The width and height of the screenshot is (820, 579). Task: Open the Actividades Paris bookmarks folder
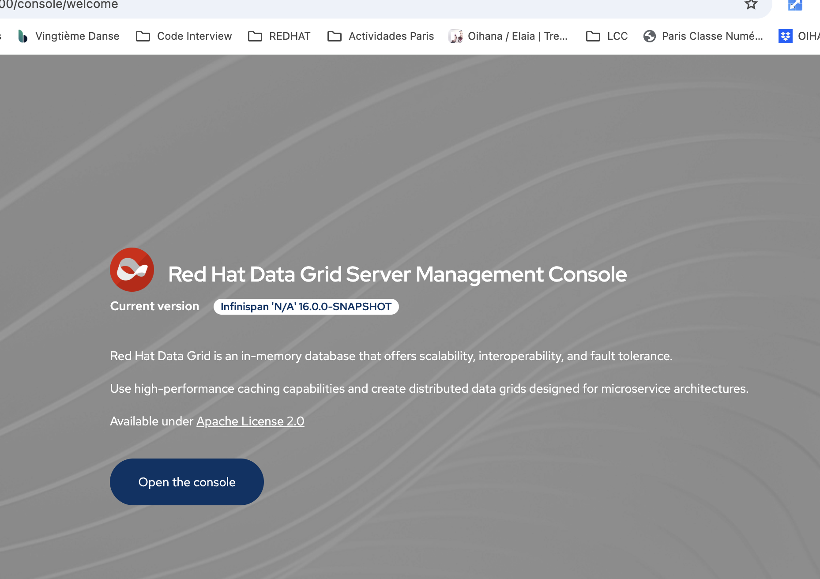pyautogui.click(x=381, y=36)
